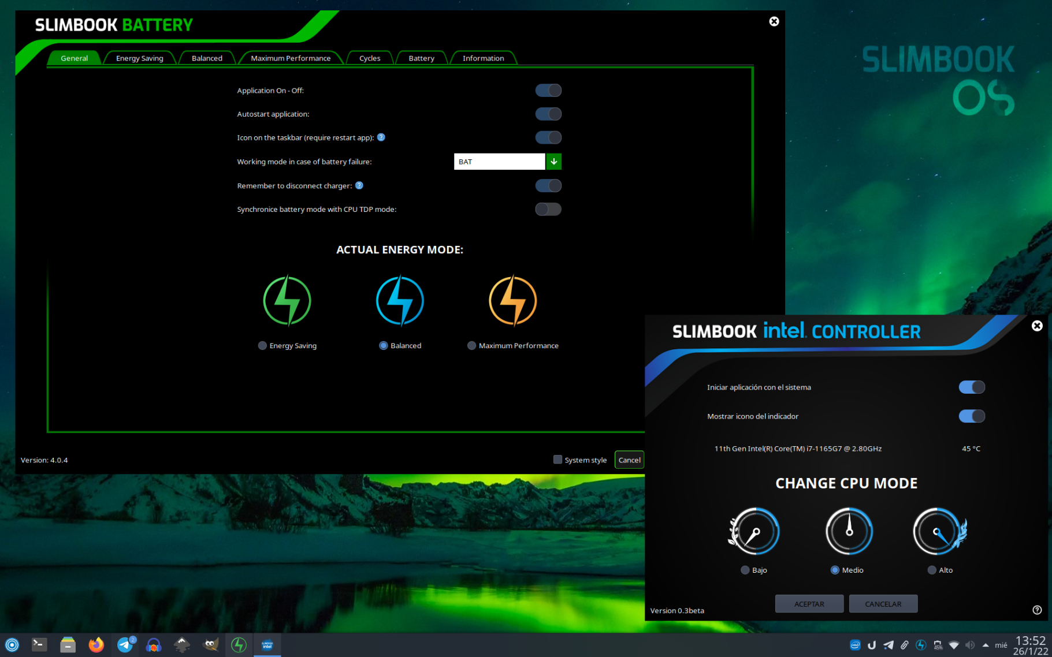Open help next to taskbar icon setting
Screen dimensions: 1052x657
381,137
